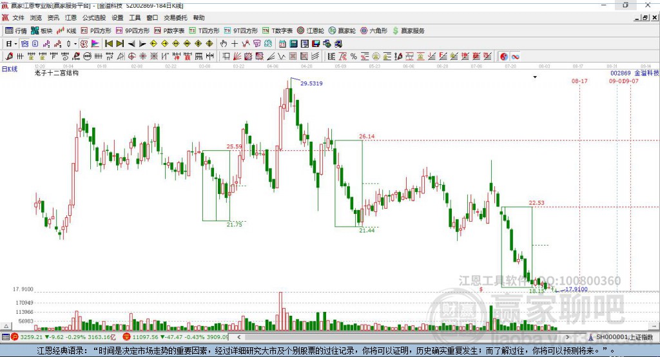The width and height of the screenshot is (660, 357).
Task: Open the 文件 menu
Action: click(x=18, y=17)
